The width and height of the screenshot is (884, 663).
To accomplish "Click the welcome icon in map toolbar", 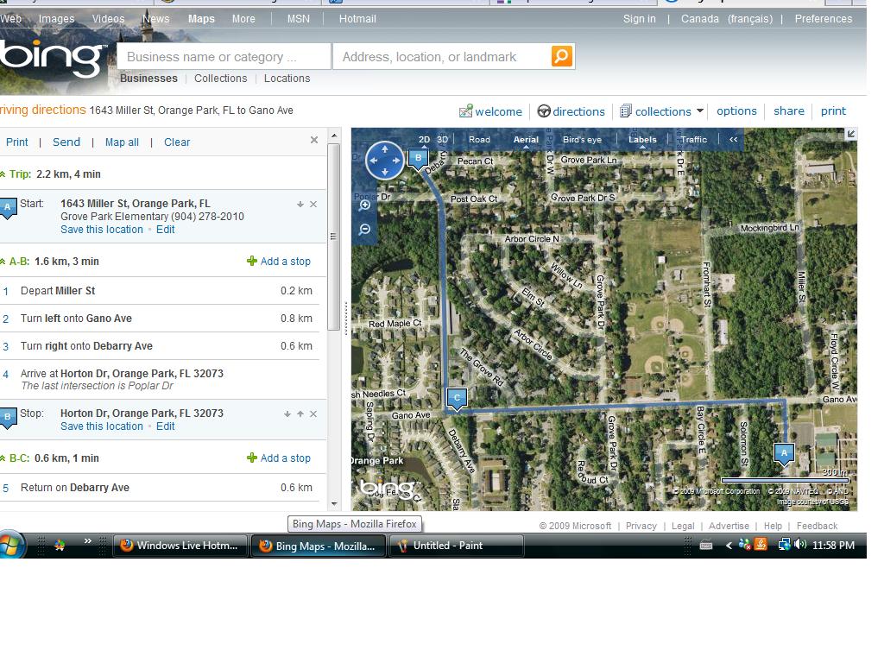I will tap(466, 111).
